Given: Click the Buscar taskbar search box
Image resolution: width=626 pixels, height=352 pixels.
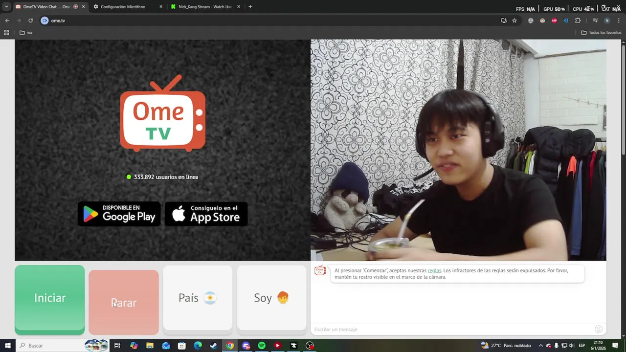Looking at the screenshot, I should [63, 346].
